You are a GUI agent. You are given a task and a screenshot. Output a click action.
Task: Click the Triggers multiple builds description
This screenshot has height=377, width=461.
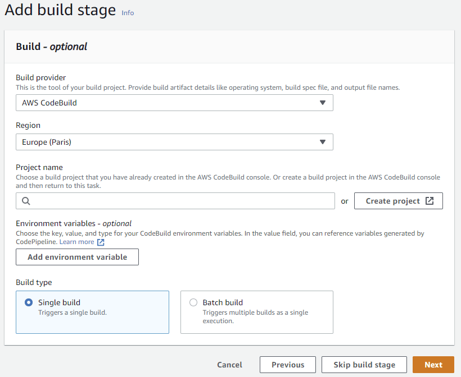pyautogui.click(x=255, y=316)
